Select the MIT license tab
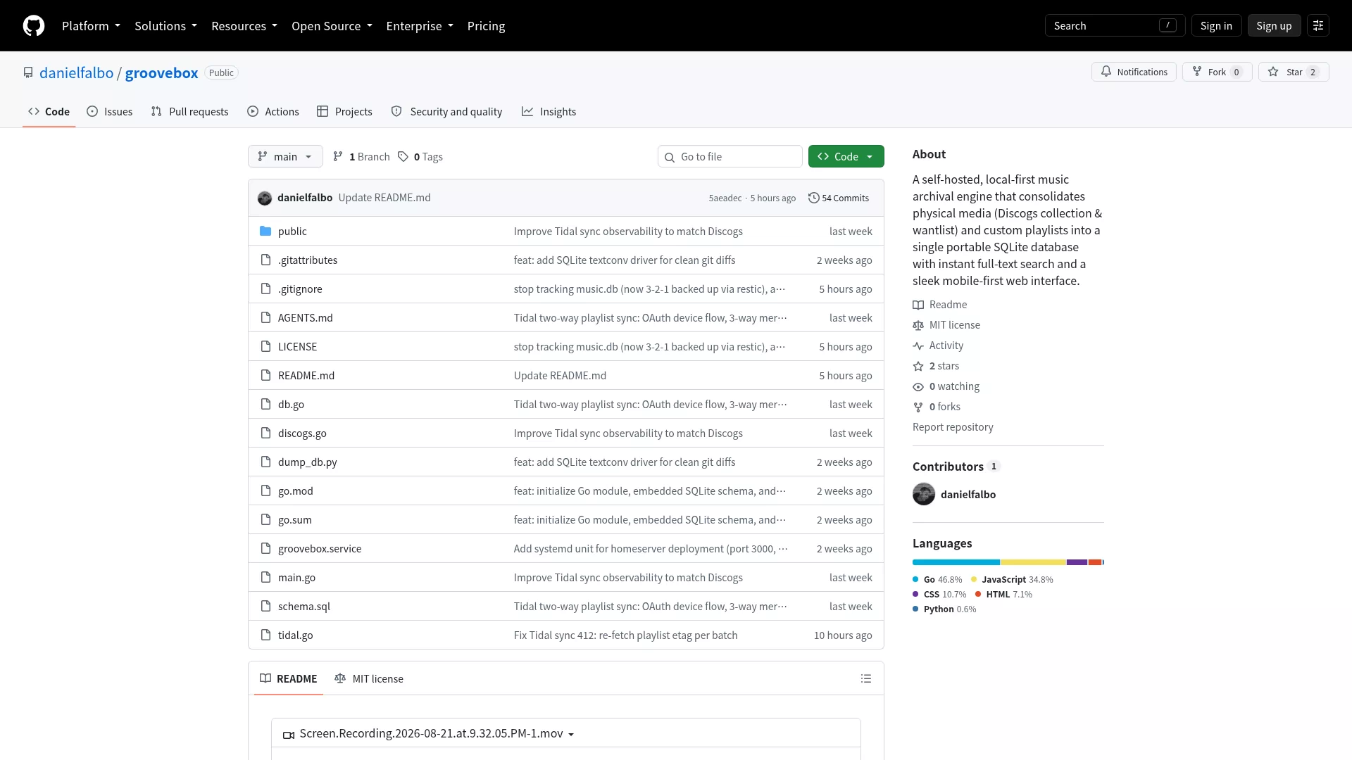Image resolution: width=1352 pixels, height=760 pixels. click(x=369, y=679)
